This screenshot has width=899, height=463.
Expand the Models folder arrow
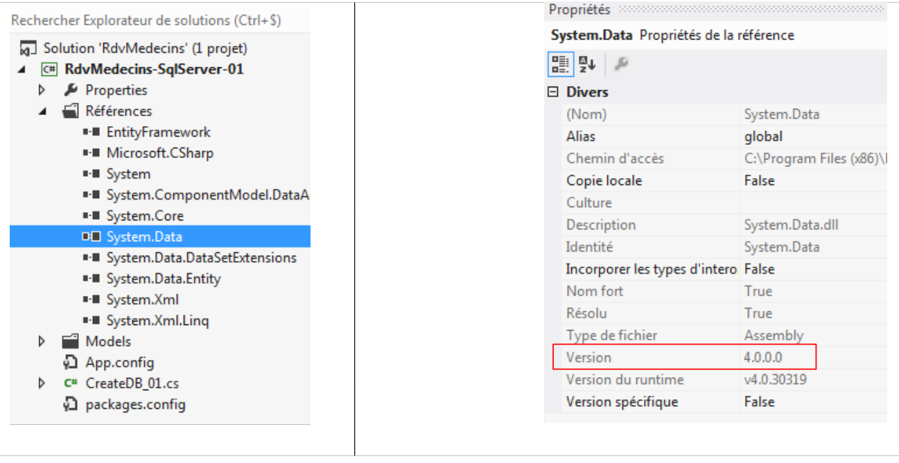(x=43, y=342)
